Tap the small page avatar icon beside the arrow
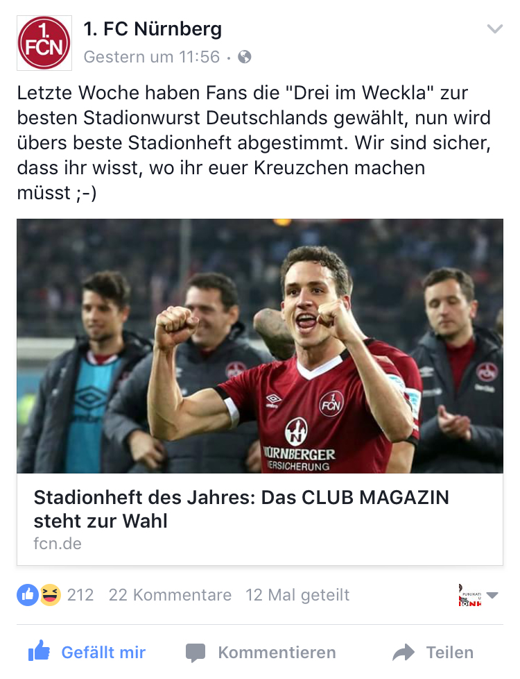The image size is (520, 679). 470,595
